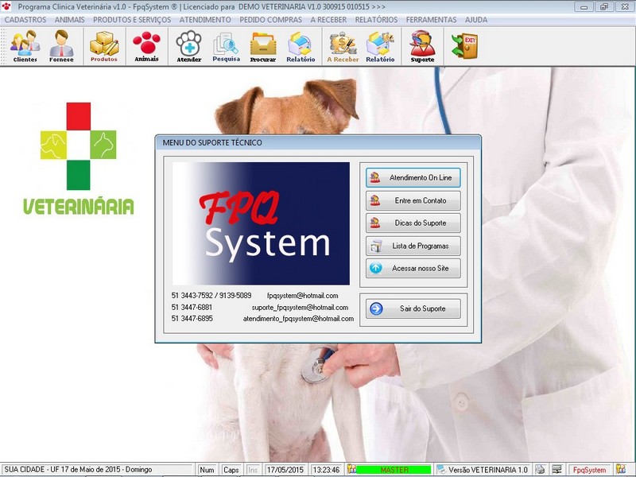Click the users icon beside MASTER

351,469
